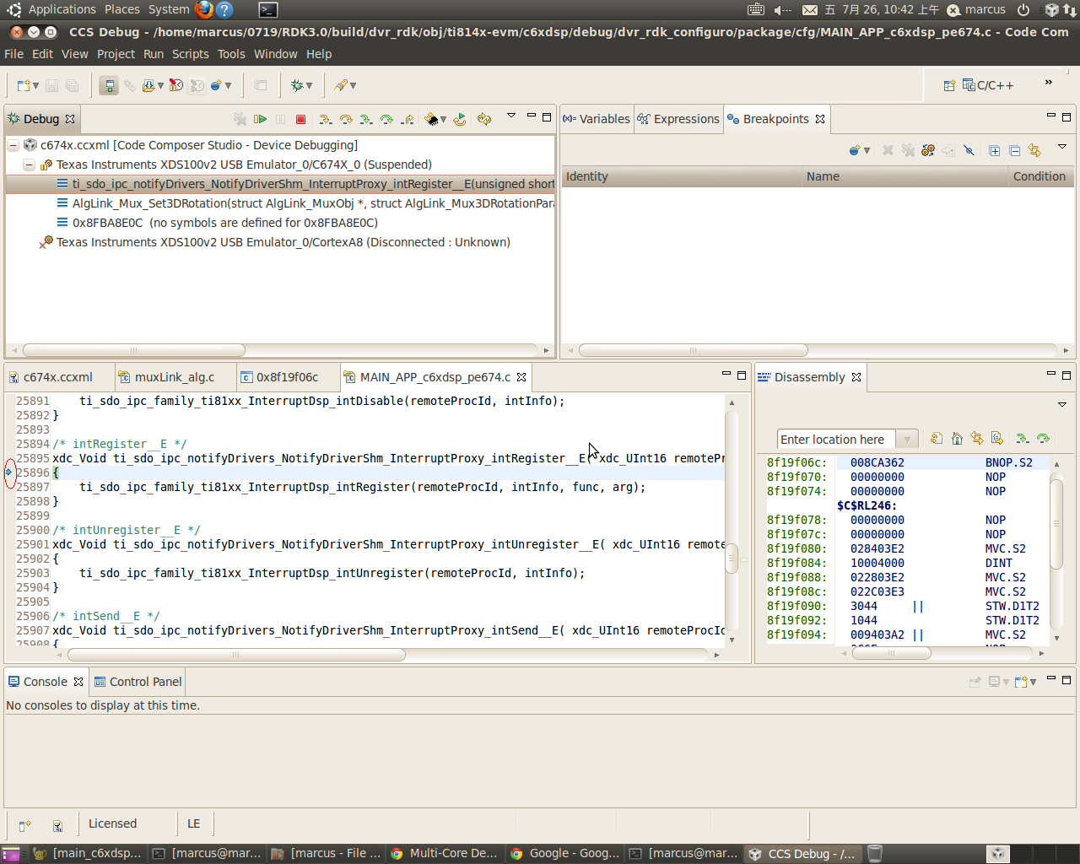This screenshot has width=1080, height=864.
Task: Click the yellow Step Over icon
Action: tap(346, 119)
